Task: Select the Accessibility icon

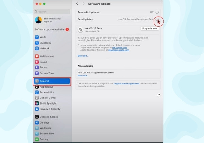Action: click(37, 92)
